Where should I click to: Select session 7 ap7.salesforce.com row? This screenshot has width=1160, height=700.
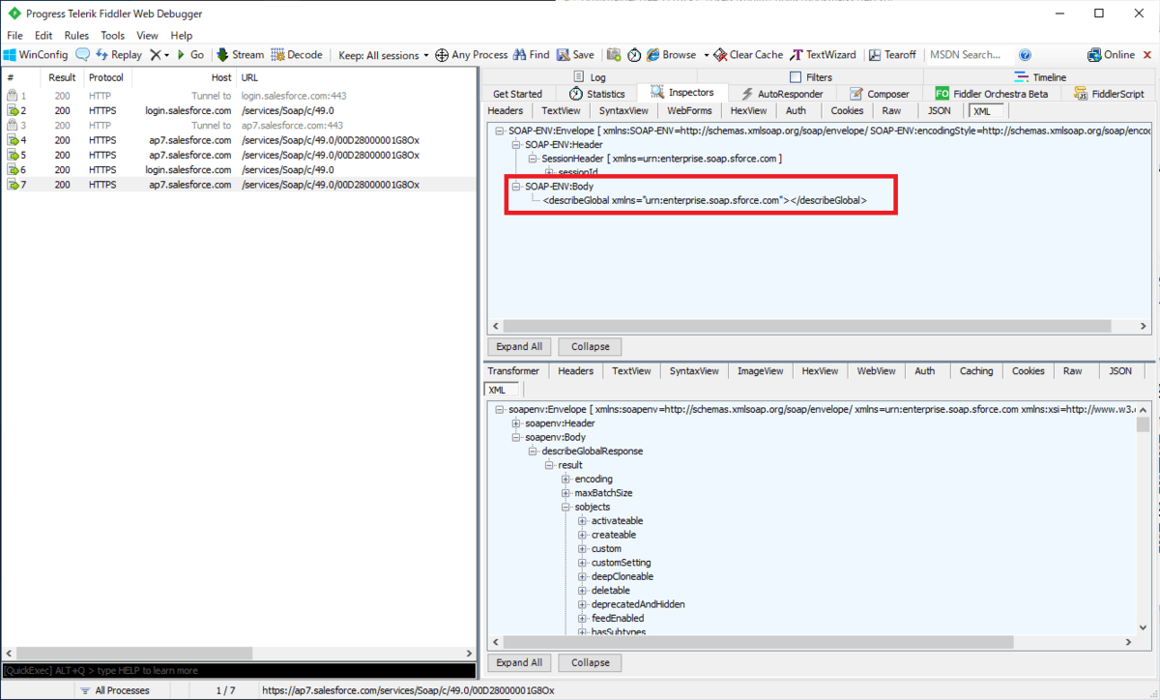239,184
